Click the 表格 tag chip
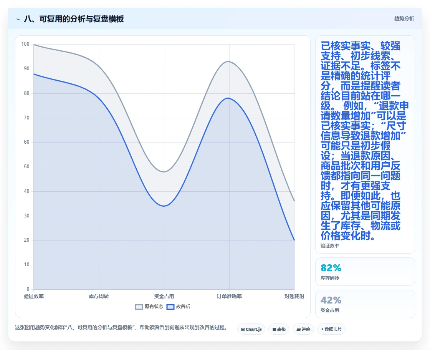 (279, 329)
